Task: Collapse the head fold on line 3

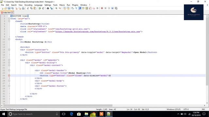Action: coord(9,21)
